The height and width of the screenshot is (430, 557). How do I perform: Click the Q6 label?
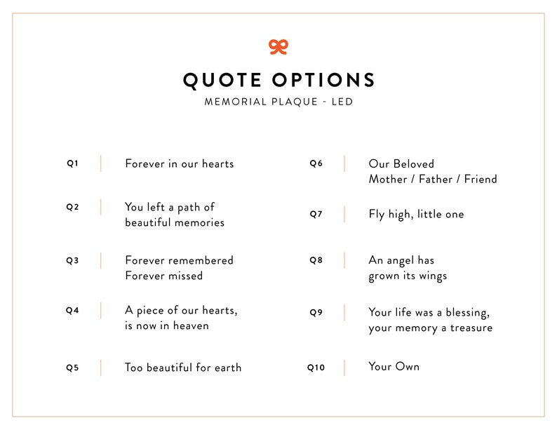316,163
